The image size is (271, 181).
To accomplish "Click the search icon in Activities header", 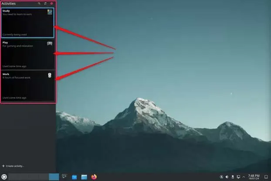I will [39, 3].
